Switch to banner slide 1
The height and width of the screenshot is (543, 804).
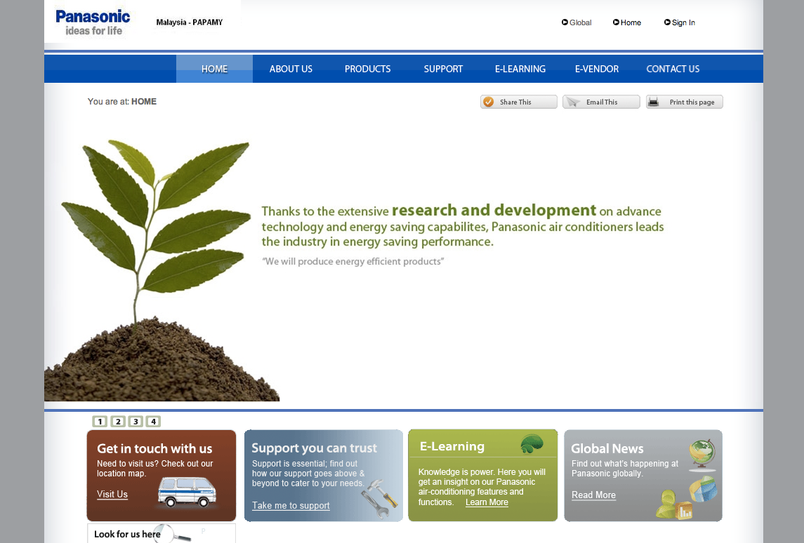click(x=100, y=422)
